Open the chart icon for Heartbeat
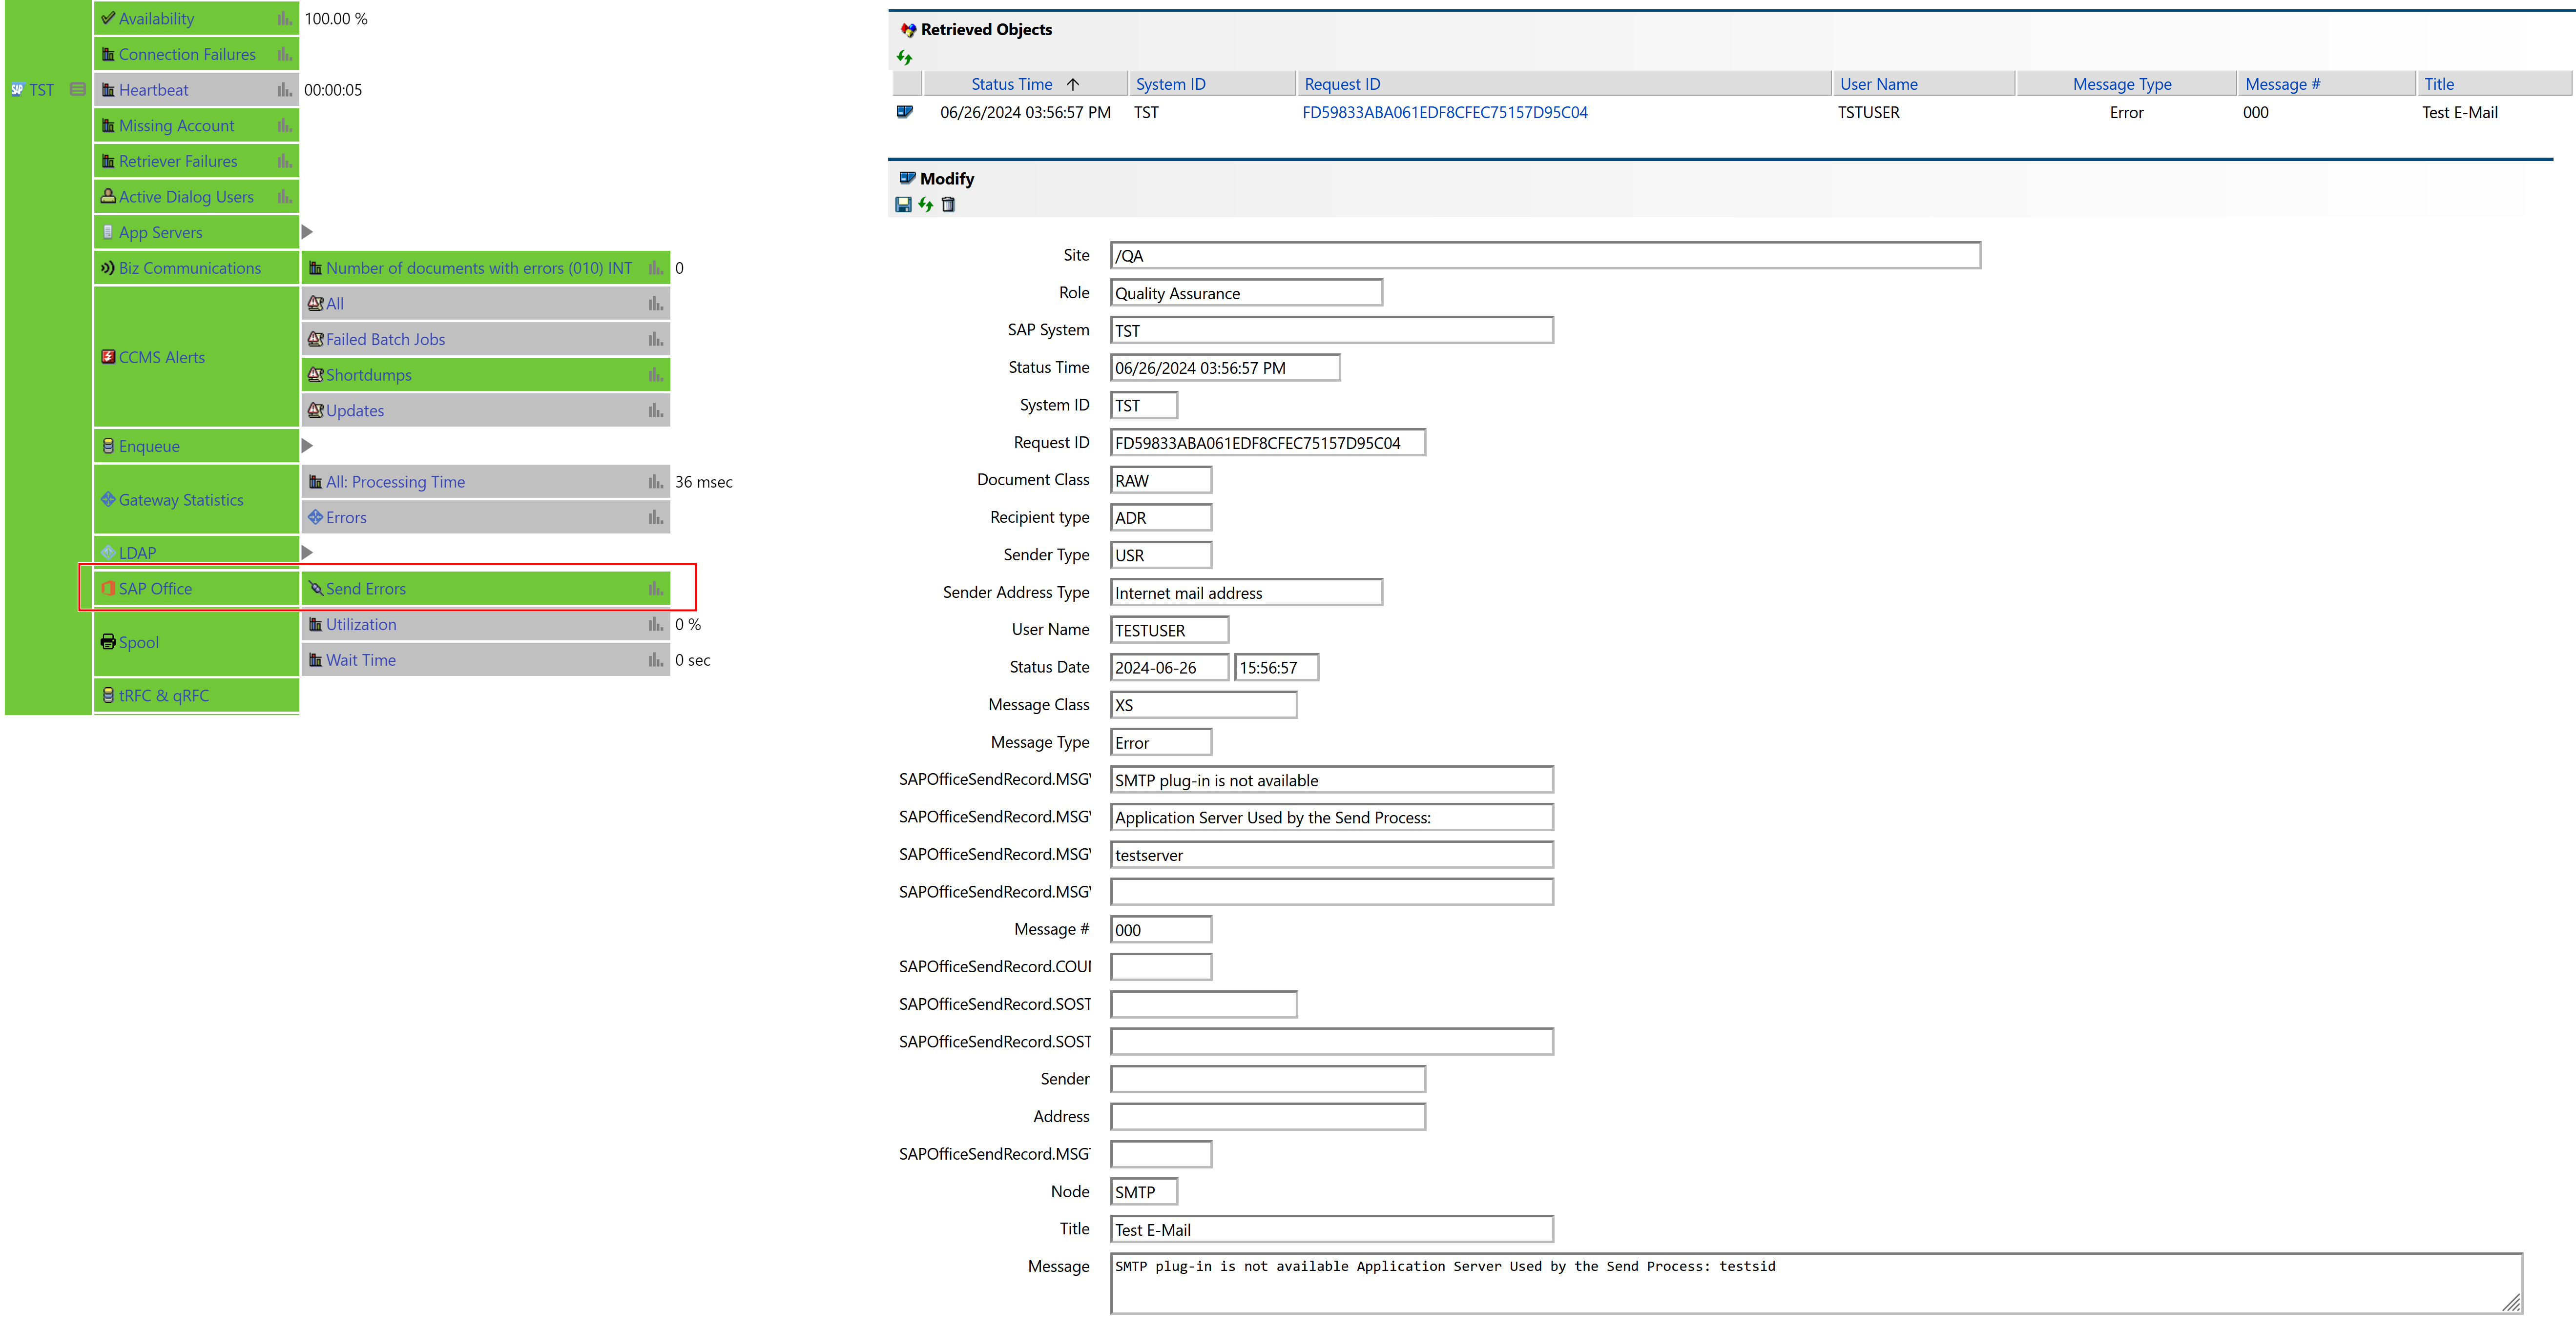Viewport: 2576px width, 1330px height. point(285,90)
